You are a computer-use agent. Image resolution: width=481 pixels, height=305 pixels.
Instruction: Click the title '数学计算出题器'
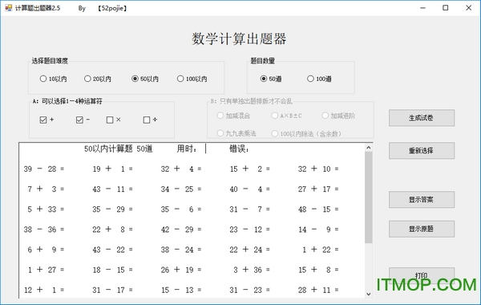239,39
